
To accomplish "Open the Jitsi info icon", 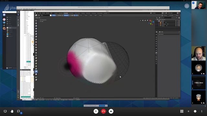I will tap(195, 111).
